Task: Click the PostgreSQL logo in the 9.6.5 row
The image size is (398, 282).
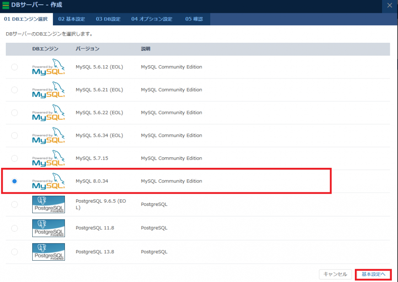Action: 49,204
